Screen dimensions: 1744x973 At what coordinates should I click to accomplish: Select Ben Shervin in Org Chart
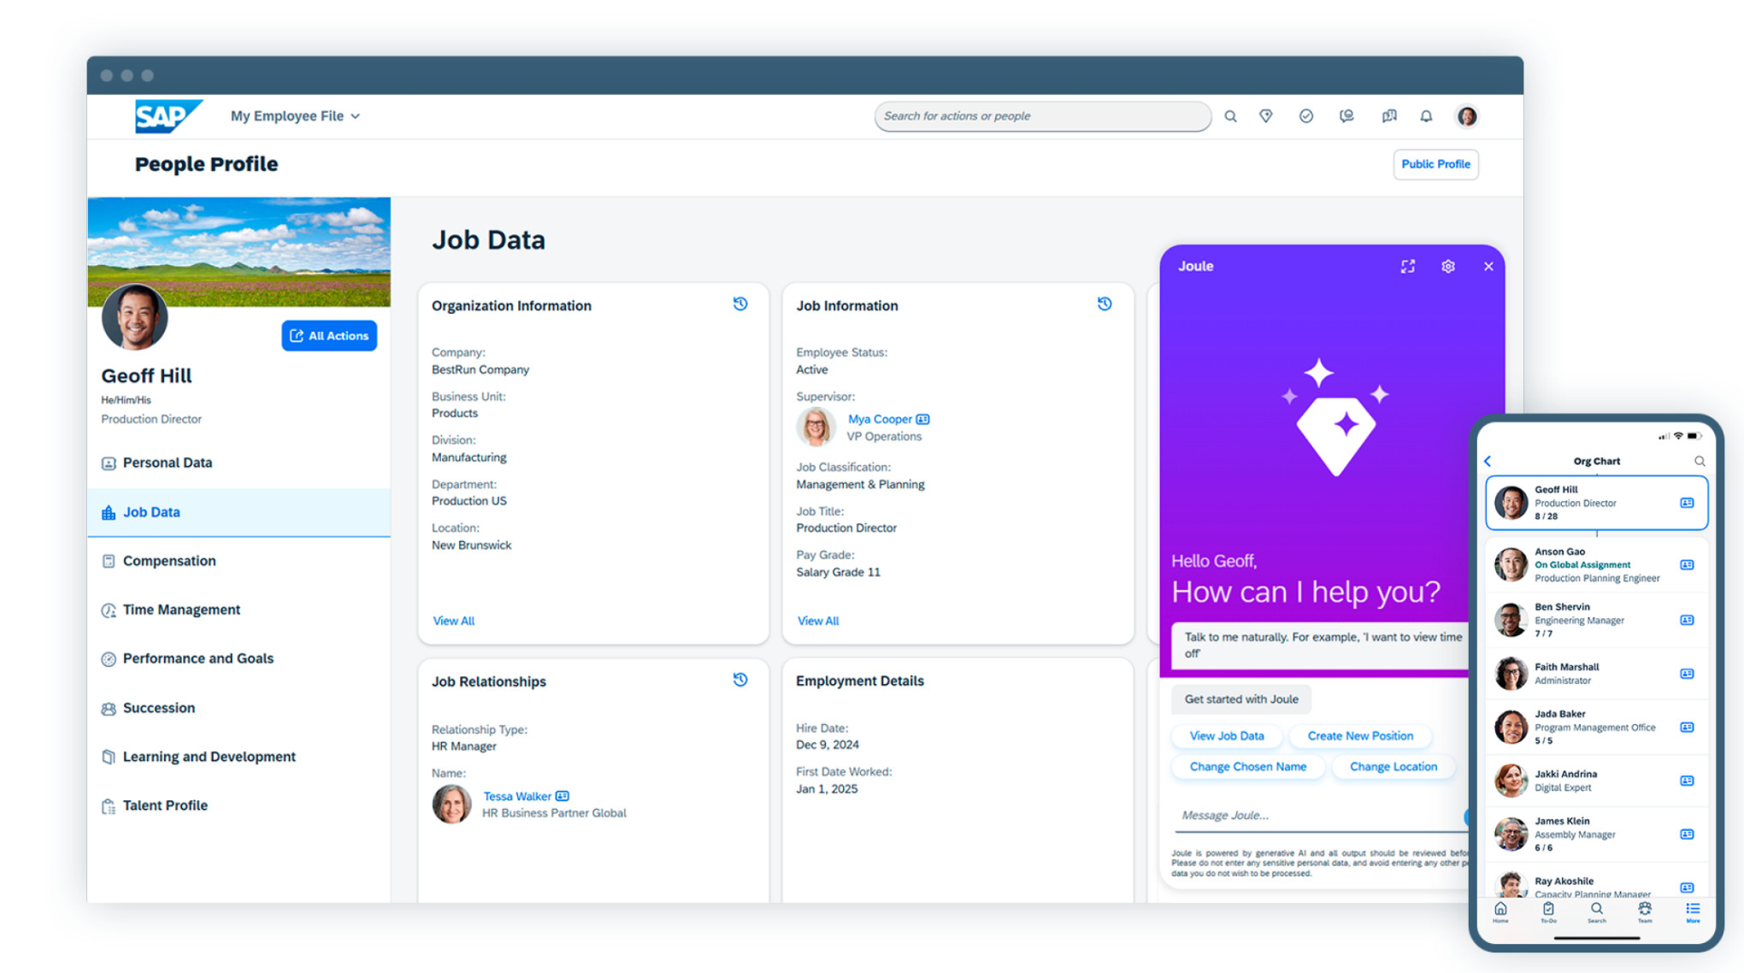coord(1596,620)
